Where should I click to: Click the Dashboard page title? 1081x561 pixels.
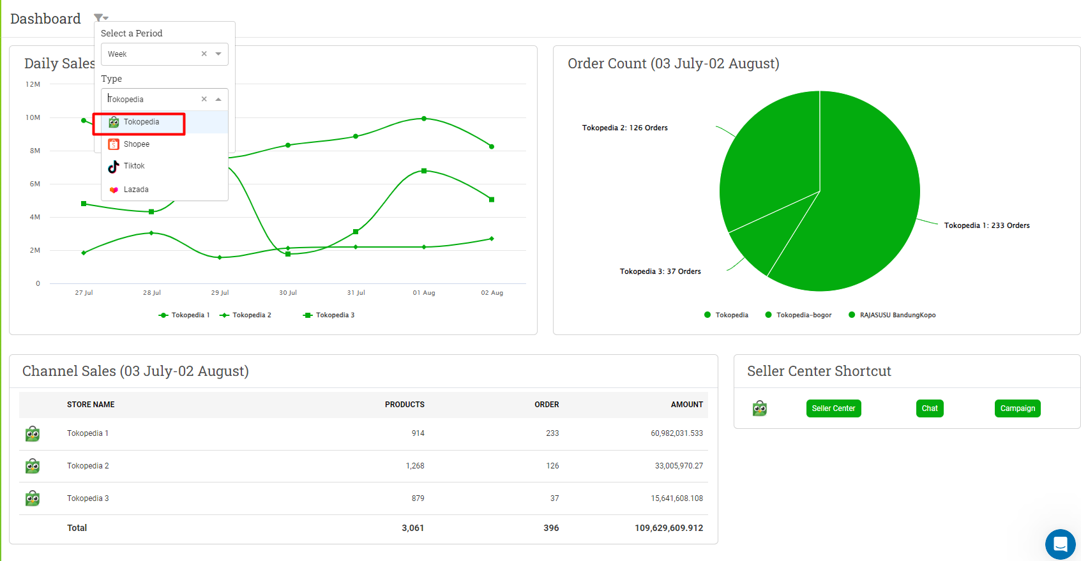(45, 19)
